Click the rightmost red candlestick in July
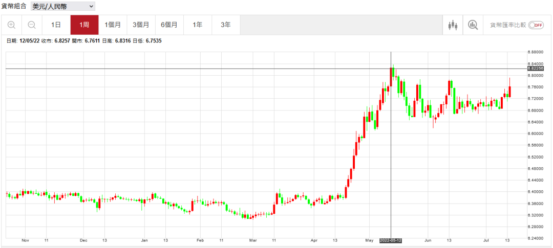This screenshot has width=553, height=248. [x=510, y=92]
